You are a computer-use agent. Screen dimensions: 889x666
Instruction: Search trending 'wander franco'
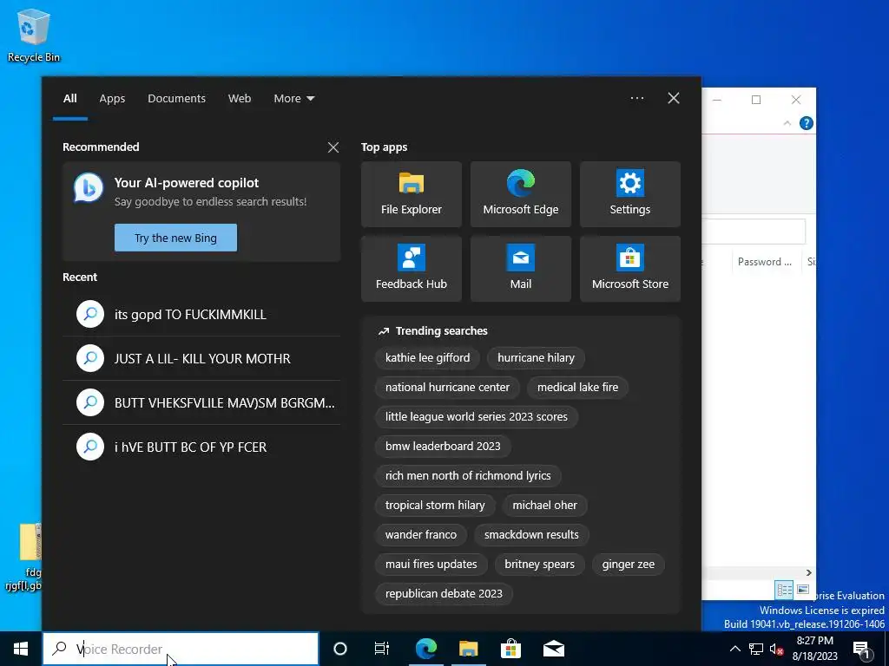pyautogui.click(x=421, y=534)
